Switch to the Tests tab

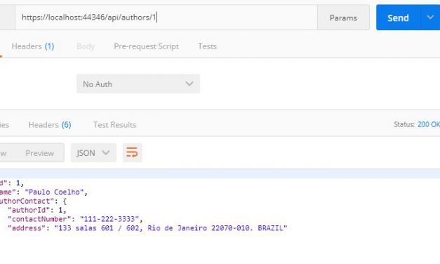[207, 46]
